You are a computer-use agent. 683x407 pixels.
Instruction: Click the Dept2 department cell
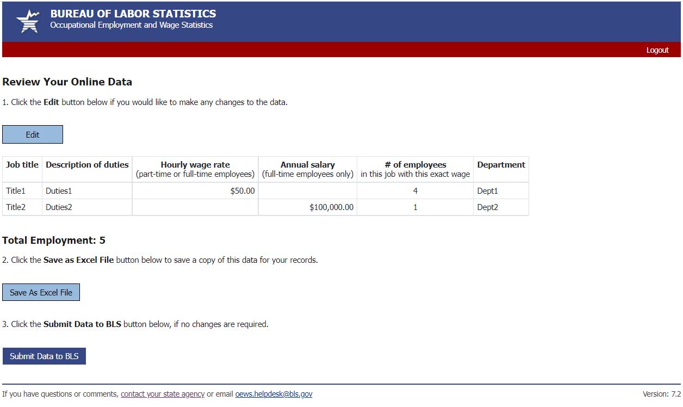click(488, 207)
